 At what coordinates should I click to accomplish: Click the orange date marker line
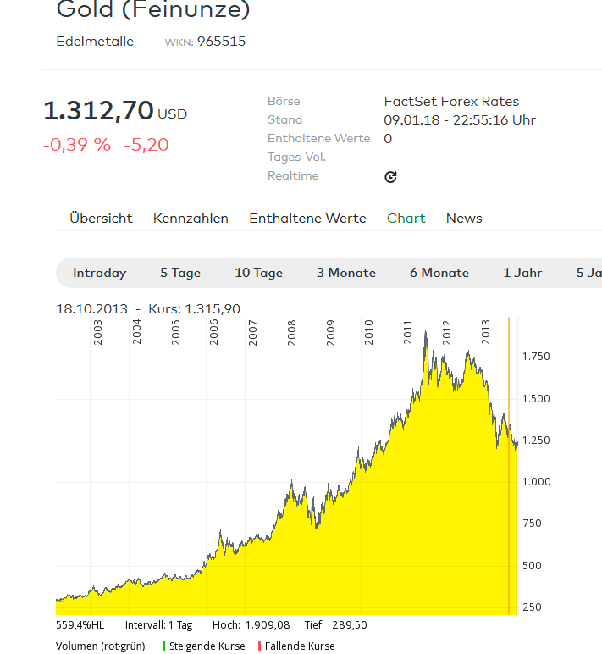(509, 466)
